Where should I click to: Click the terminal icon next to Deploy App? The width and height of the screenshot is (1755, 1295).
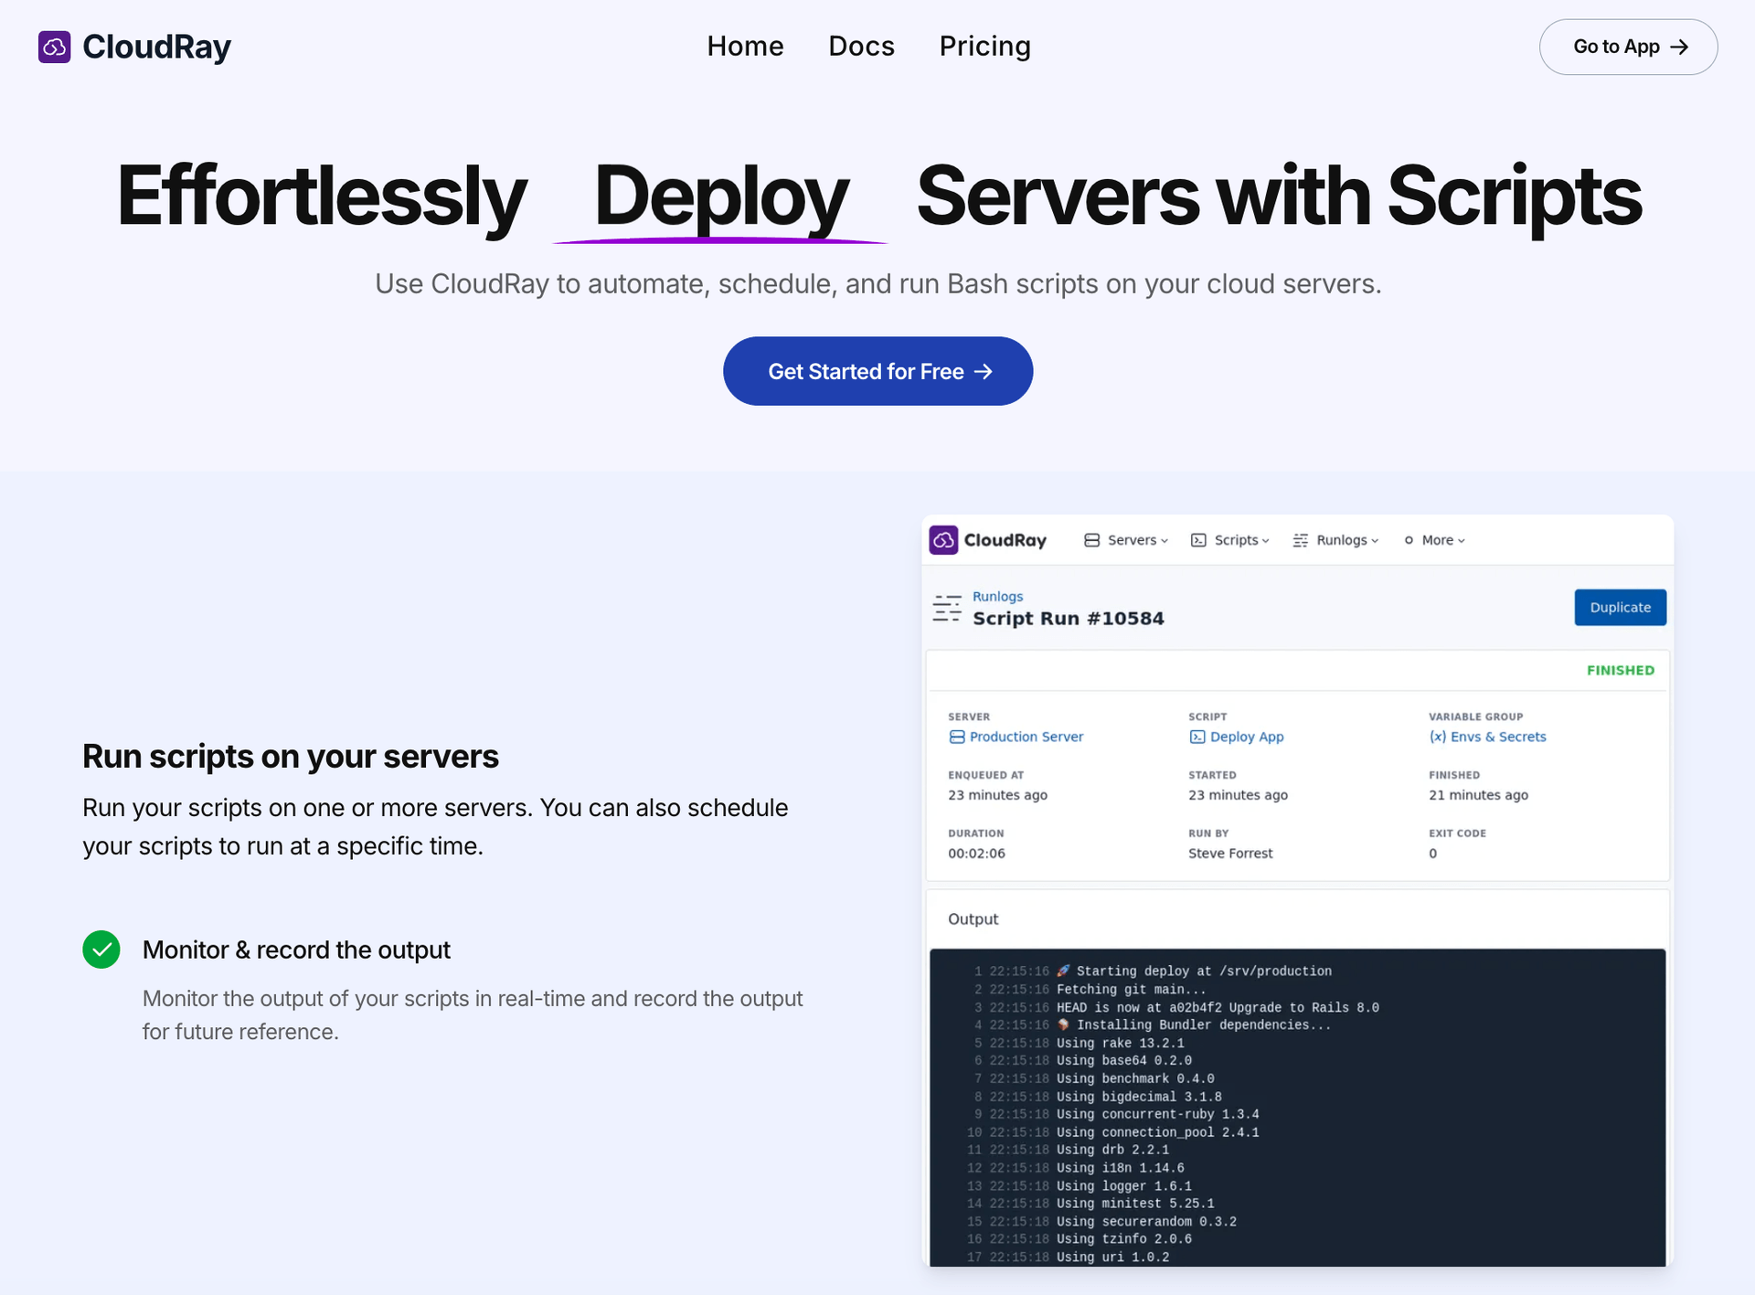pos(1197,737)
